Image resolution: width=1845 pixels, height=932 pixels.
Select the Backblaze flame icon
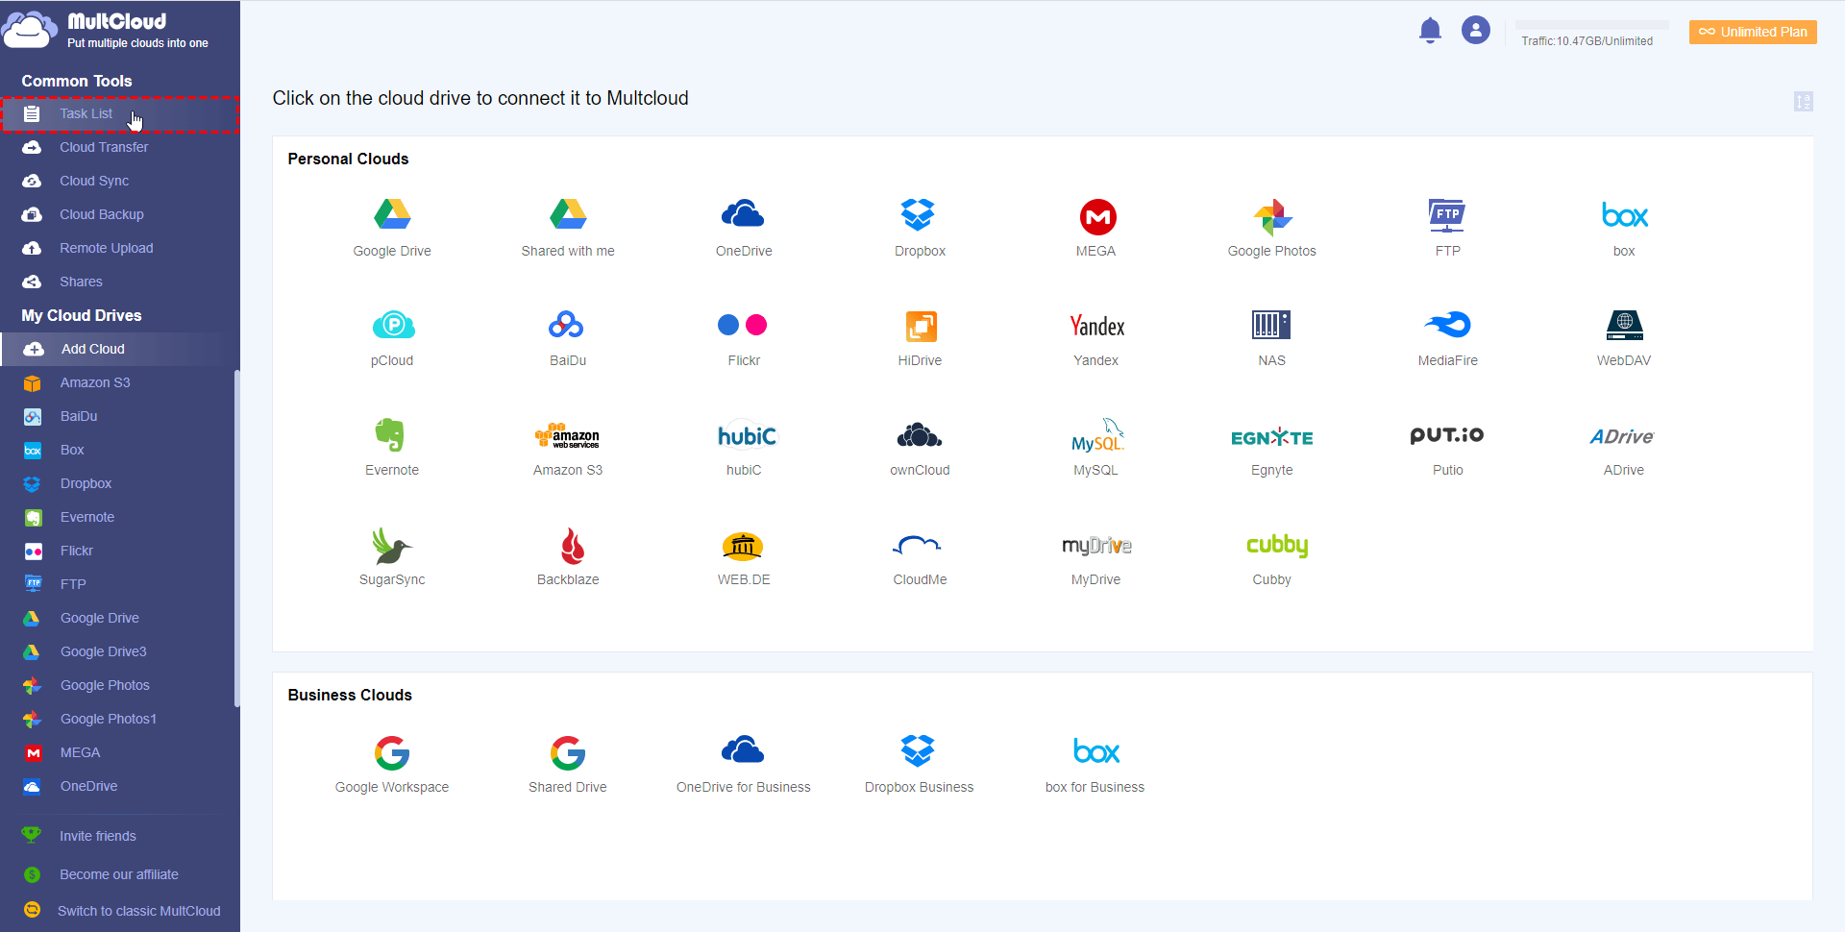(x=573, y=546)
